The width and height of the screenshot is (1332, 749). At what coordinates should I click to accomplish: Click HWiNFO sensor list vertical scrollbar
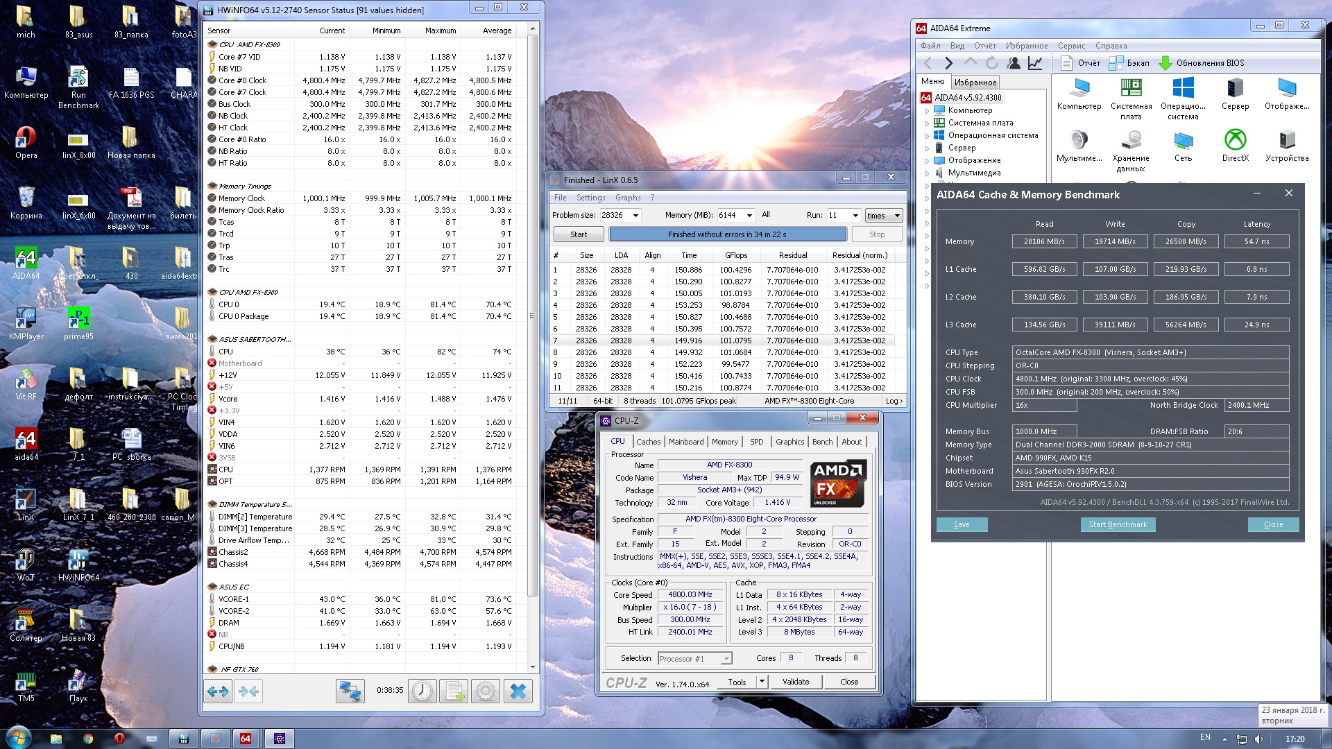(532, 316)
